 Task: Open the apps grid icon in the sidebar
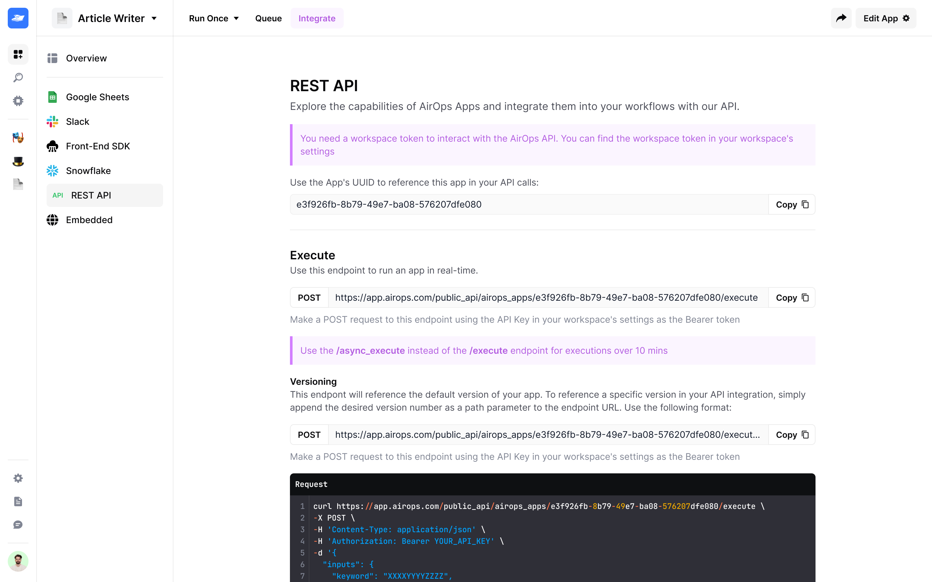click(x=18, y=54)
